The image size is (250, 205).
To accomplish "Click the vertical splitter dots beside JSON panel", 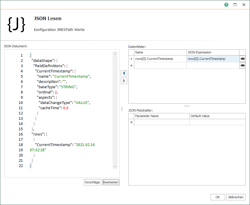I will click(x=122, y=109).
